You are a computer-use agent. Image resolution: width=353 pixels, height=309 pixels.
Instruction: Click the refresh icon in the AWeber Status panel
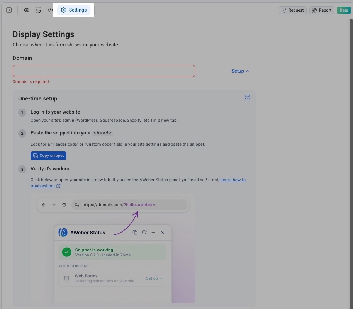[x=144, y=232]
